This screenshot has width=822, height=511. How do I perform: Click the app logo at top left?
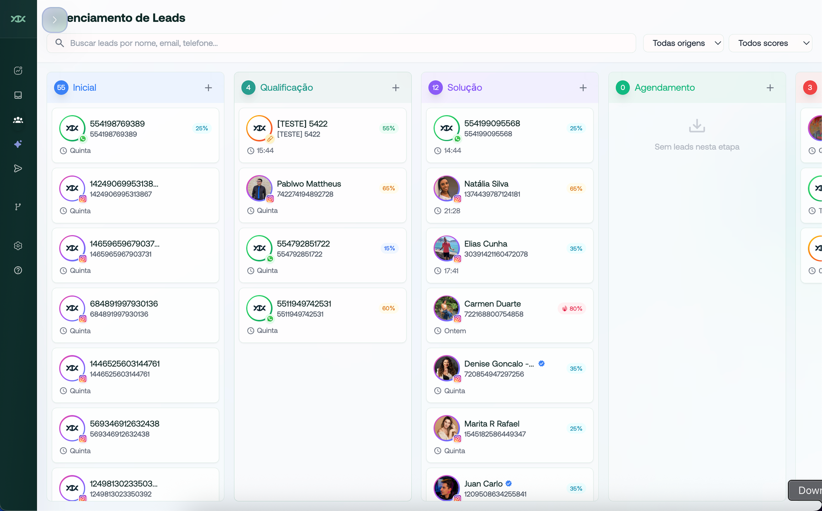pyautogui.click(x=18, y=19)
